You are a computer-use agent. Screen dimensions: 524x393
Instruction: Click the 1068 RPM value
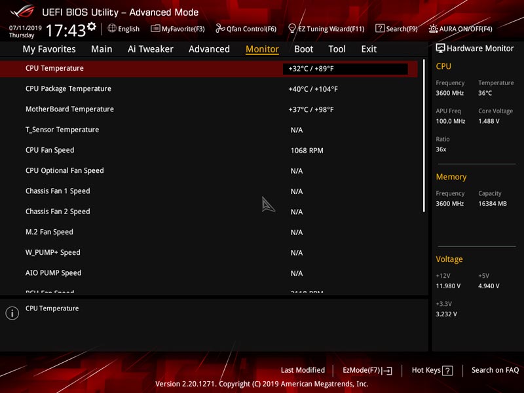(x=307, y=151)
